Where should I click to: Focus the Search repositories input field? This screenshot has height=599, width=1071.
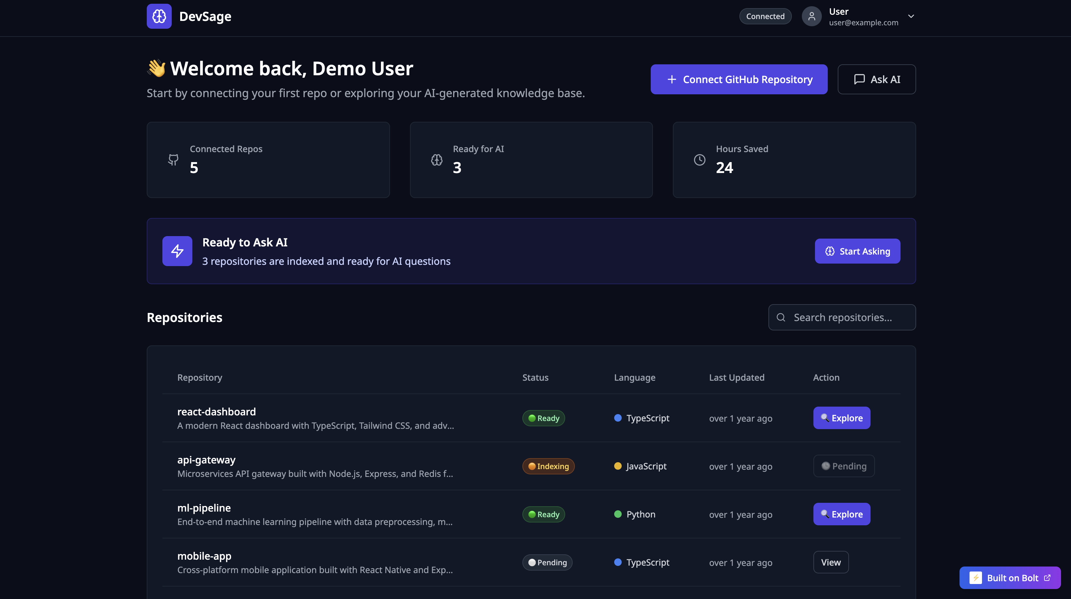click(848, 317)
